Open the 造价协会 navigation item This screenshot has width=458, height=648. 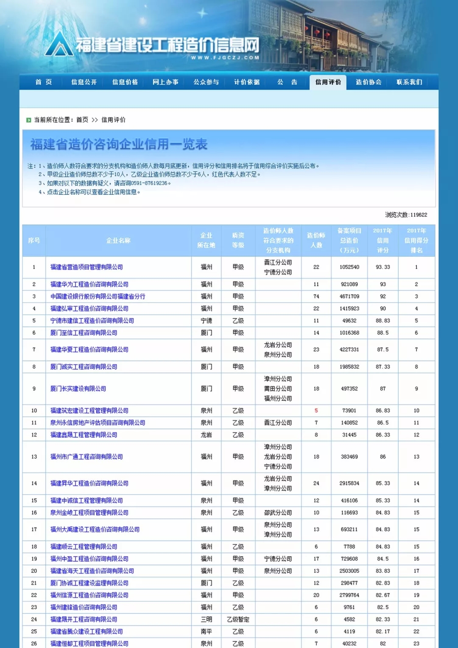(369, 82)
